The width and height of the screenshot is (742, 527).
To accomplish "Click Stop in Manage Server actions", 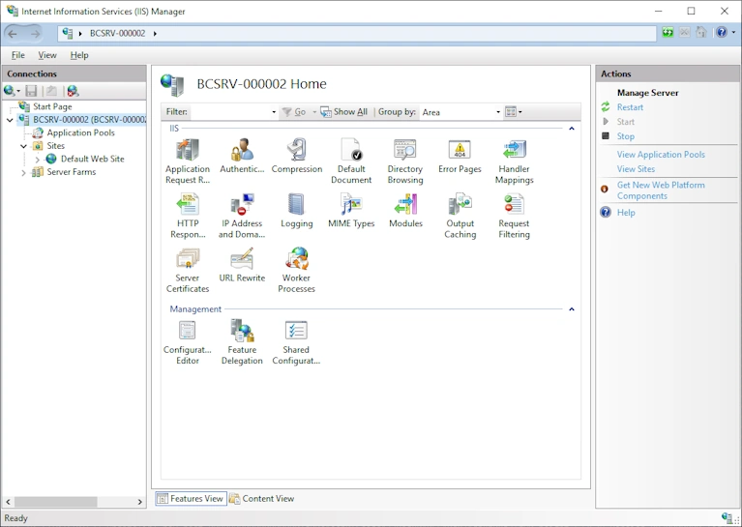I will [625, 136].
